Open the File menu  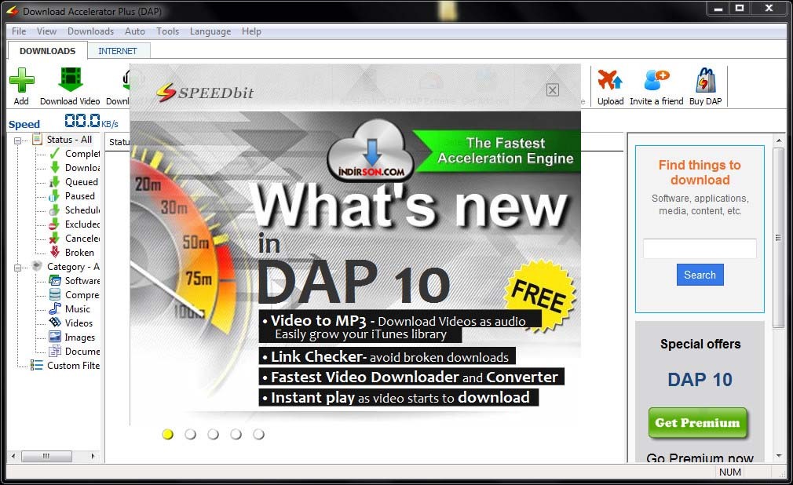coord(19,31)
